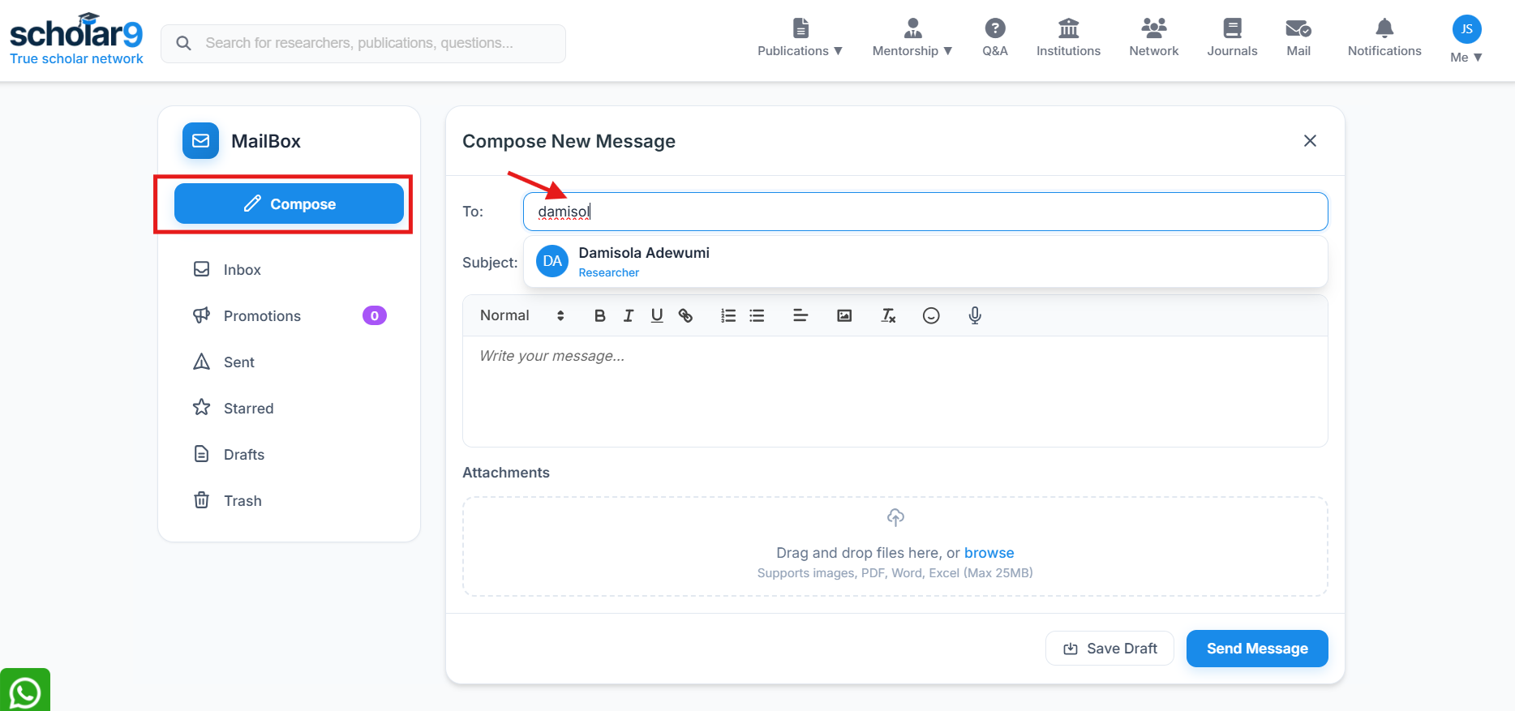Click the Attachments heading text
The image size is (1515, 711).
pyautogui.click(x=505, y=473)
